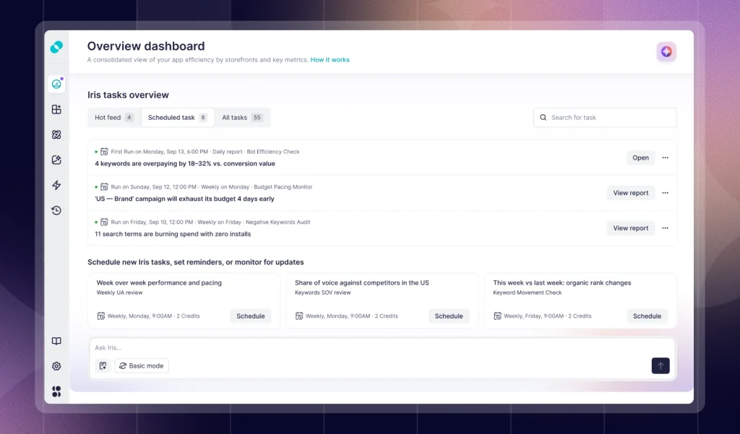Image resolution: width=740 pixels, height=434 pixels.
Task: Select '11 search terms are burning spend' title
Action: click(173, 234)
